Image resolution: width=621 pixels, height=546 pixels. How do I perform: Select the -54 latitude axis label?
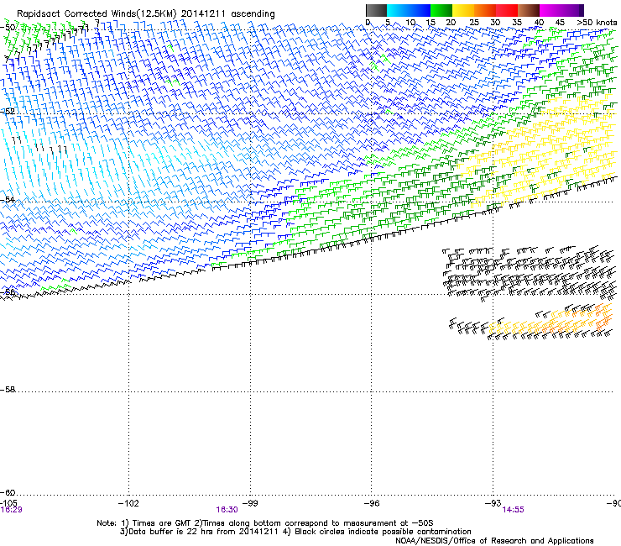[8, 199]
